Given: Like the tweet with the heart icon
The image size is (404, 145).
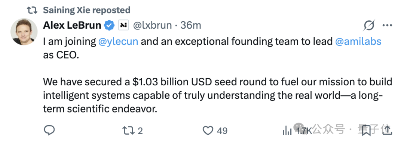Looking at the screenshot, I should (208, 130).
